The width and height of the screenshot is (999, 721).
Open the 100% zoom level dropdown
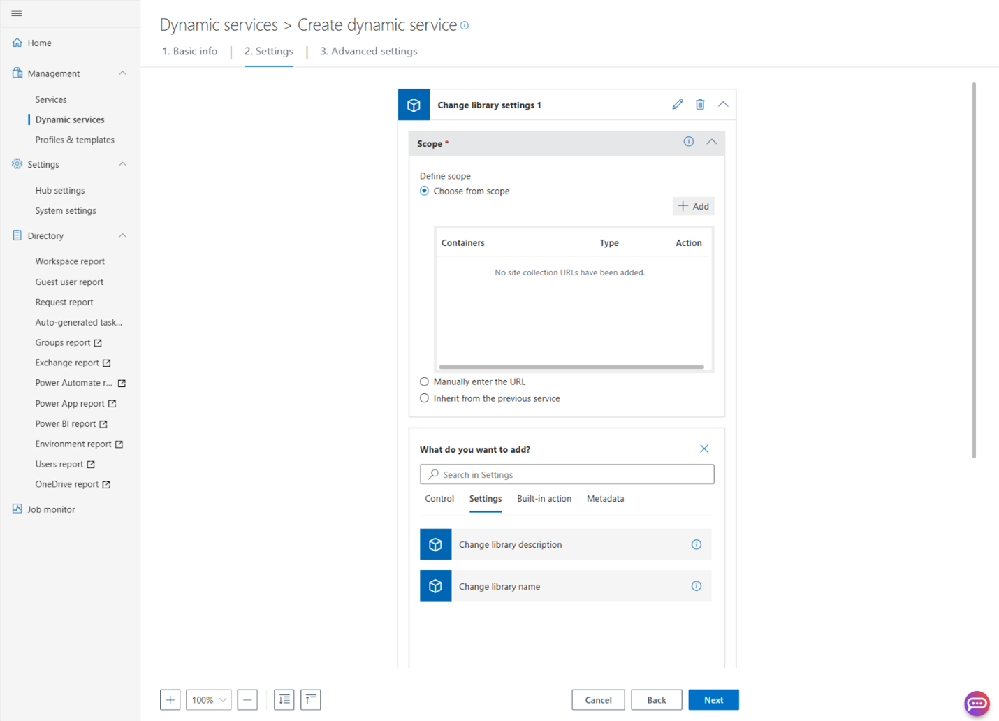pos(209,699)
